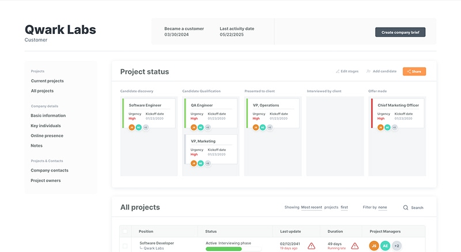Open Current projects in sidebar

point(47,81)
